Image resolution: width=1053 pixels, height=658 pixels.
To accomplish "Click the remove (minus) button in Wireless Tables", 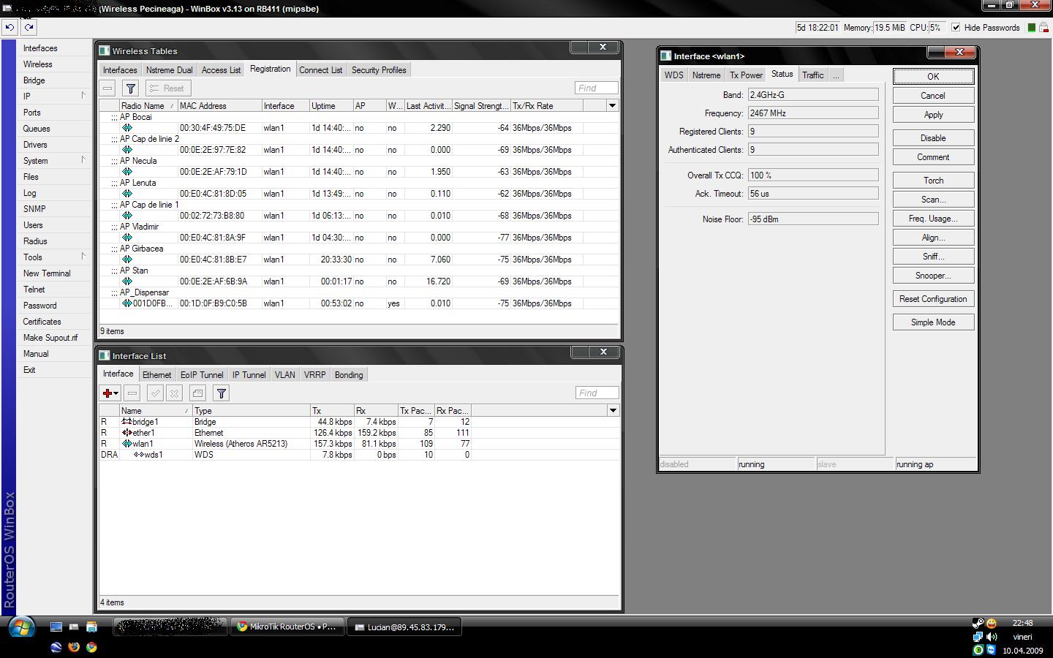I will click(x=107, y=88).
